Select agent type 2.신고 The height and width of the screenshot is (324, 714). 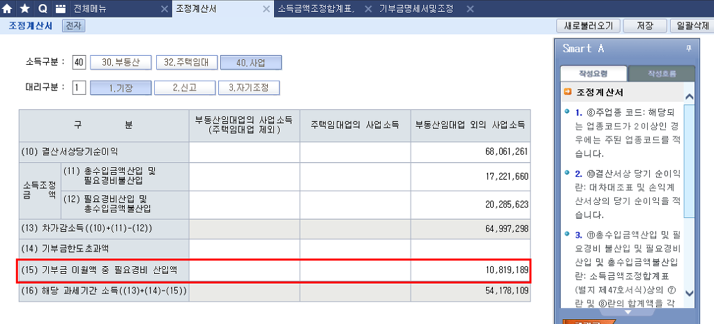(184, 88)
